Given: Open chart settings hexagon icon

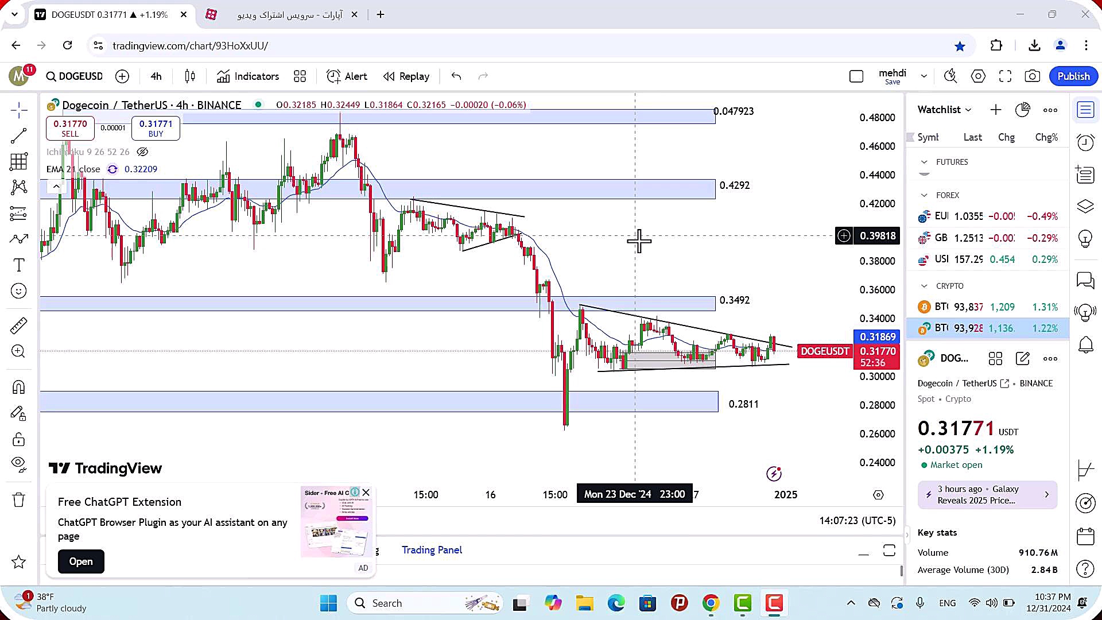Looking at the screenshot, I should pos(978,76).
